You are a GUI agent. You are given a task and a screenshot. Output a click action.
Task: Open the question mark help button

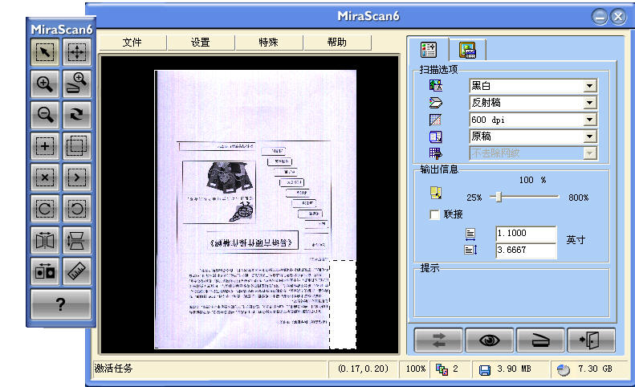point(61,304)
